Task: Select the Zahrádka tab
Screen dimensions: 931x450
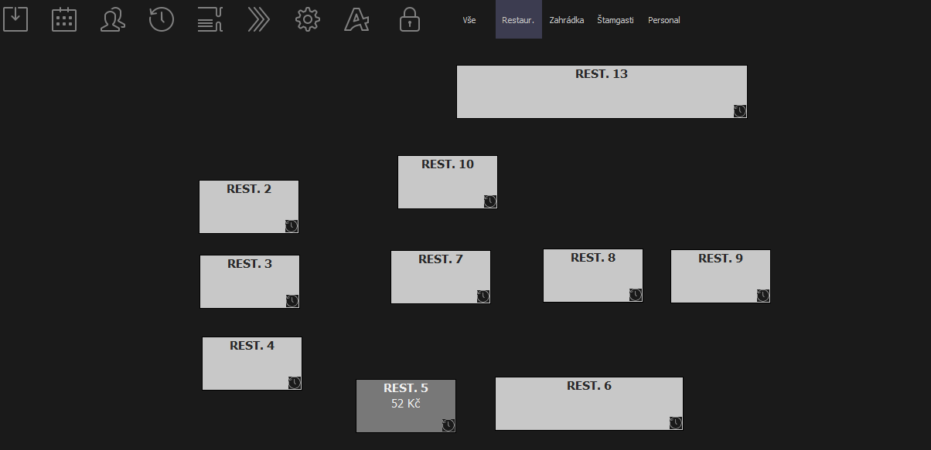Action: (566, 20)
